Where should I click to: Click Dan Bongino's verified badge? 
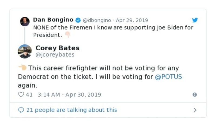tap(78, 20)
